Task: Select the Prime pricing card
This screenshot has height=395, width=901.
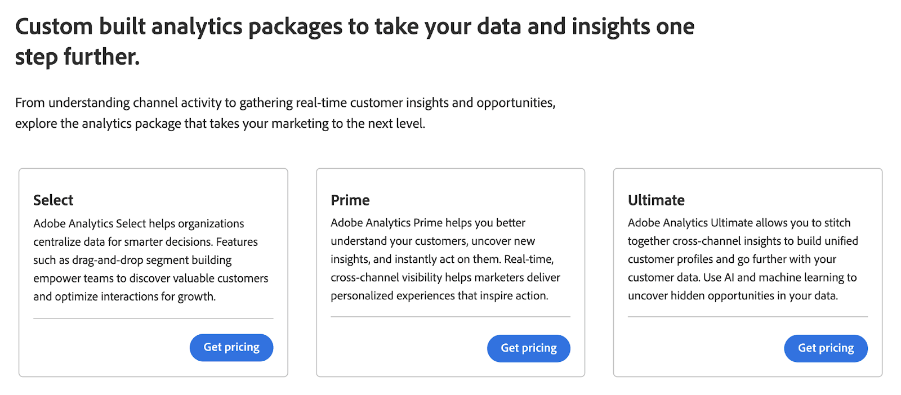Action: coord(450,272)
